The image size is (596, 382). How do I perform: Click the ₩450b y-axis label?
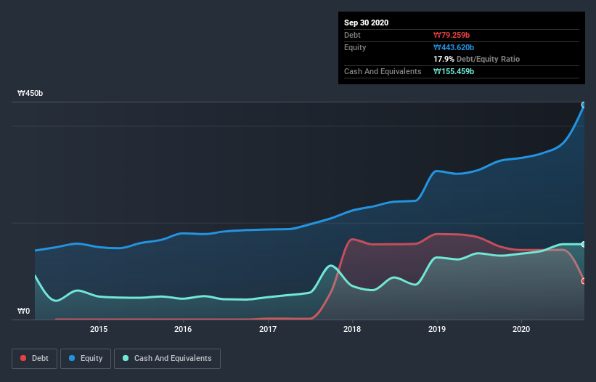(30, 93)
